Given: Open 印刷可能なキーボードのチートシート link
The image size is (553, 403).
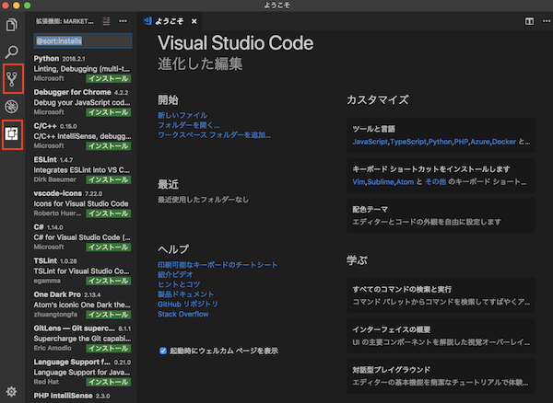Looking at the screenshot, I should (x=218, y=264).
